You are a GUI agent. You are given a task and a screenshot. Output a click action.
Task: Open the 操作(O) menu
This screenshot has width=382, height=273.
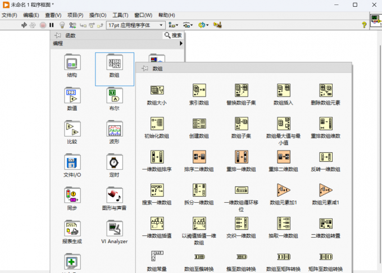click(x=98, y=15)
